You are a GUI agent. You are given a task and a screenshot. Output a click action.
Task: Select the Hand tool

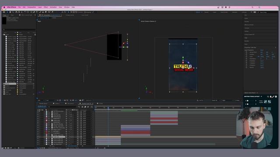tap(10, 12)
